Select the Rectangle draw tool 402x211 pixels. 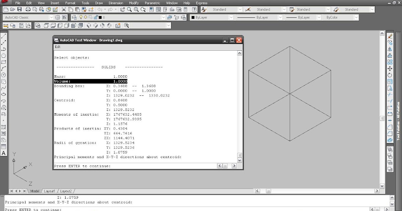tap(4, 62)
